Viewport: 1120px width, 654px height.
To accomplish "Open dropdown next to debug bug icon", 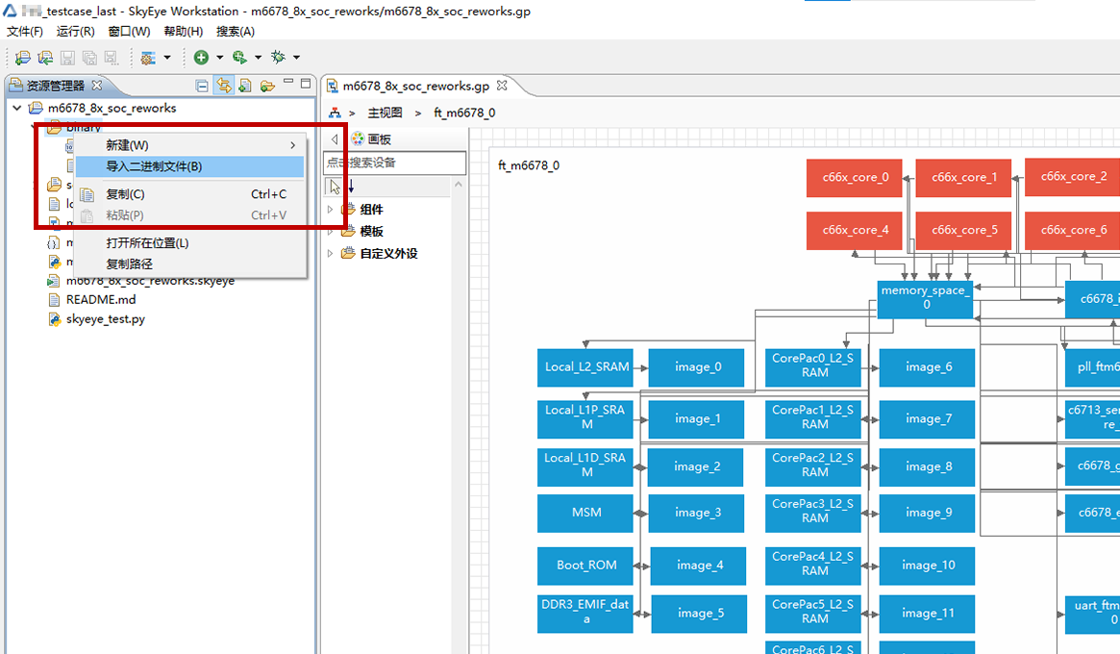I will coord(296,57).
